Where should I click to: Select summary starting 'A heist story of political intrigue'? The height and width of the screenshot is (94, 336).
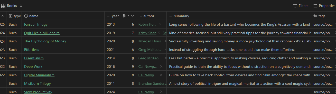pos(239,83)
